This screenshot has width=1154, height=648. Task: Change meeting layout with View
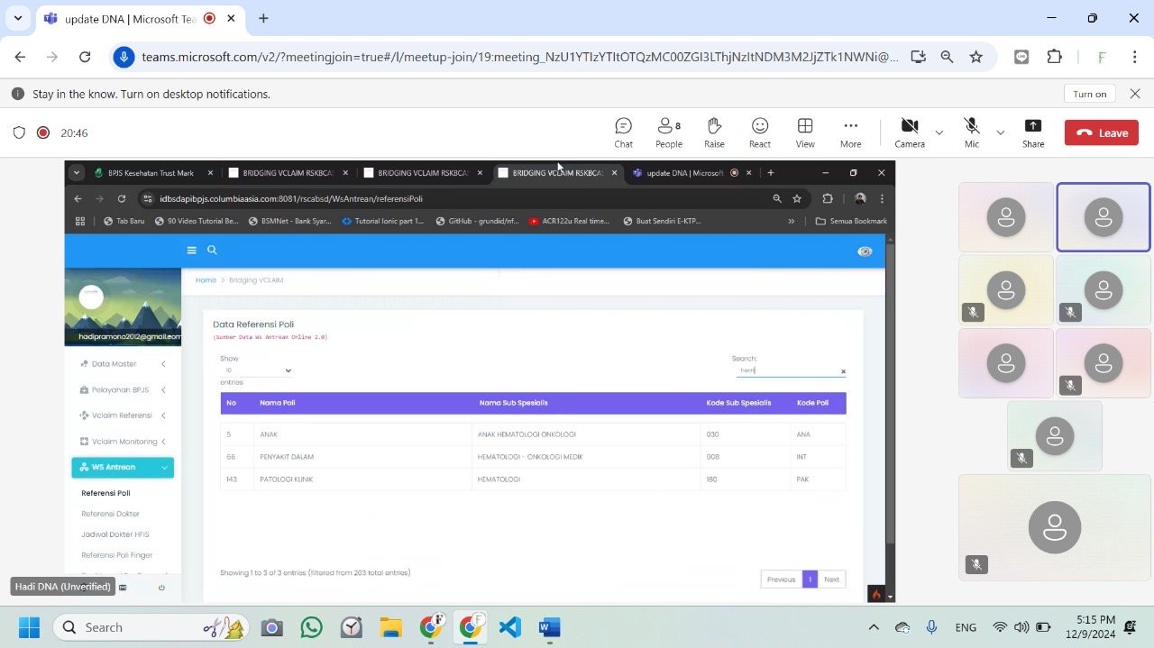pyautogui.click(x=805, y=132)
